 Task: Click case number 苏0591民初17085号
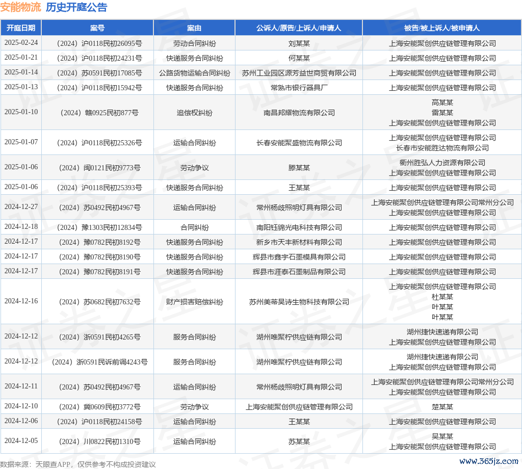tap(99, 73)
